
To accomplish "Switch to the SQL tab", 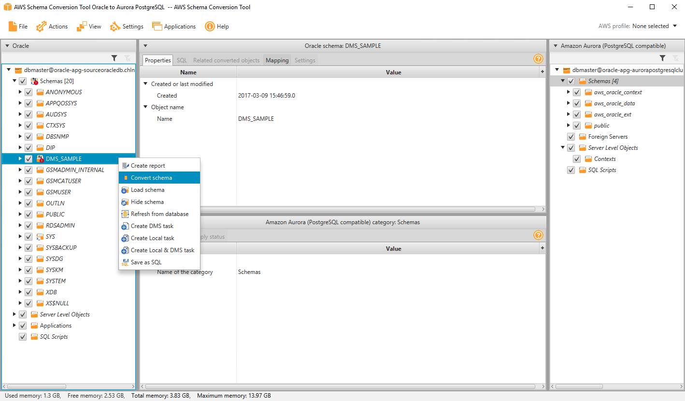I will click(182, 60).
